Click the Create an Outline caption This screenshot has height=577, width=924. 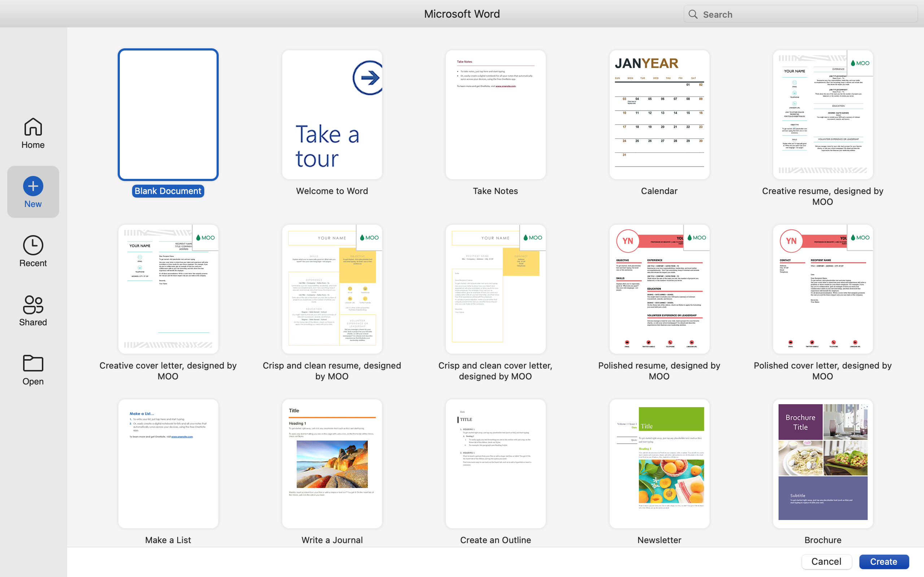point(495,540)
